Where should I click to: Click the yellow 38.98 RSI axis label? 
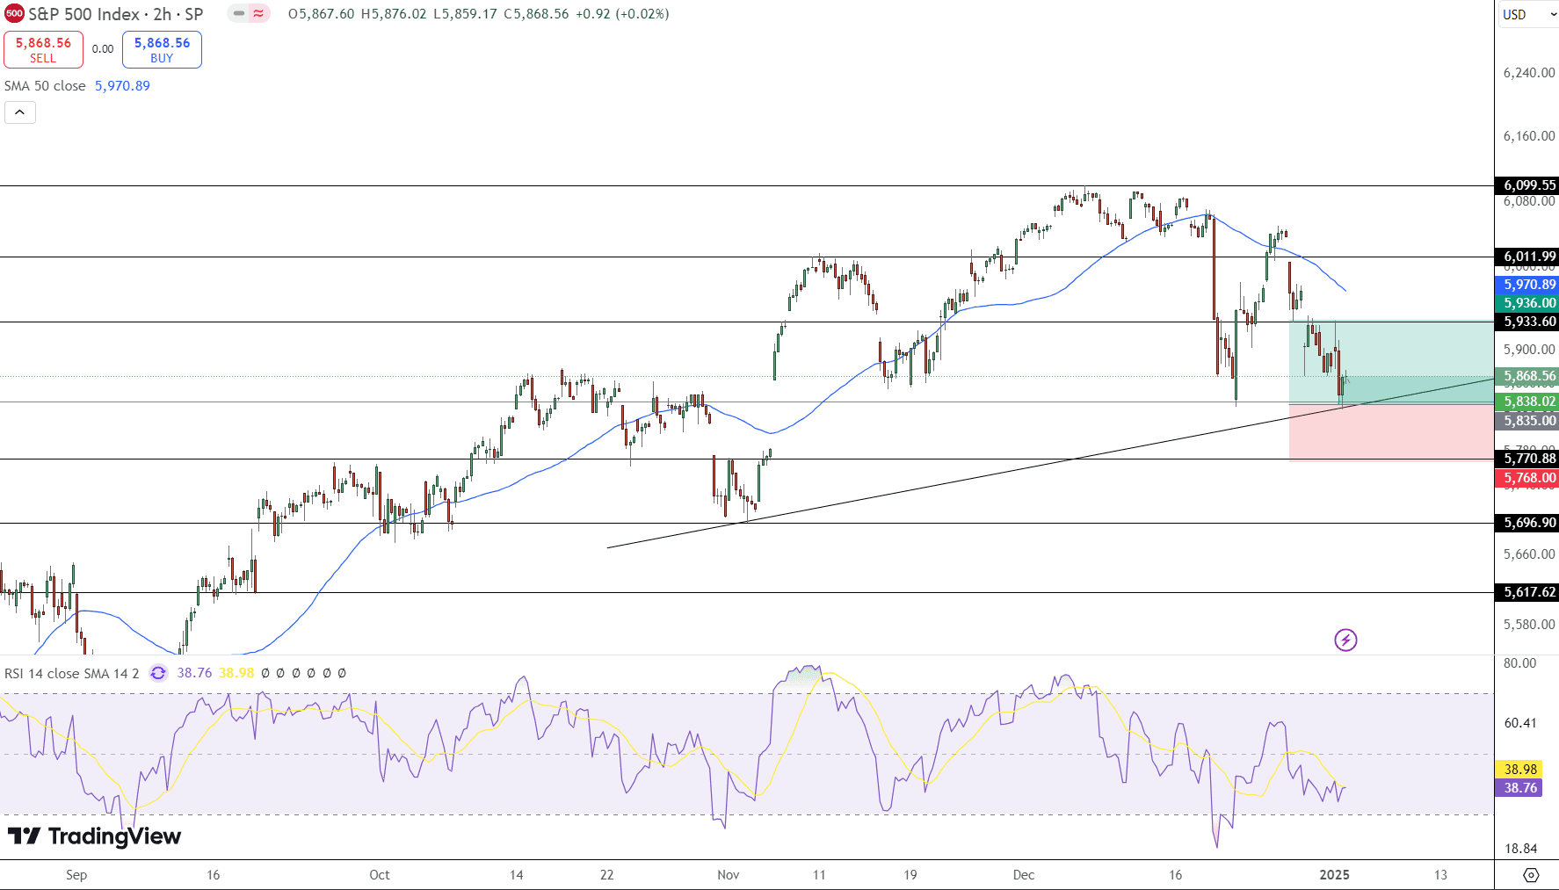1519,769
